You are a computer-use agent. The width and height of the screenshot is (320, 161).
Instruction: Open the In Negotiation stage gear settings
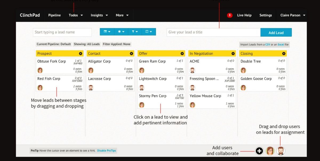coord(233,53)
